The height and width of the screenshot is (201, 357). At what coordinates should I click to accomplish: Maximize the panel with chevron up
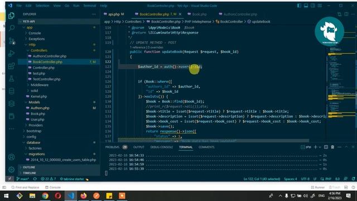click(346, 147)
